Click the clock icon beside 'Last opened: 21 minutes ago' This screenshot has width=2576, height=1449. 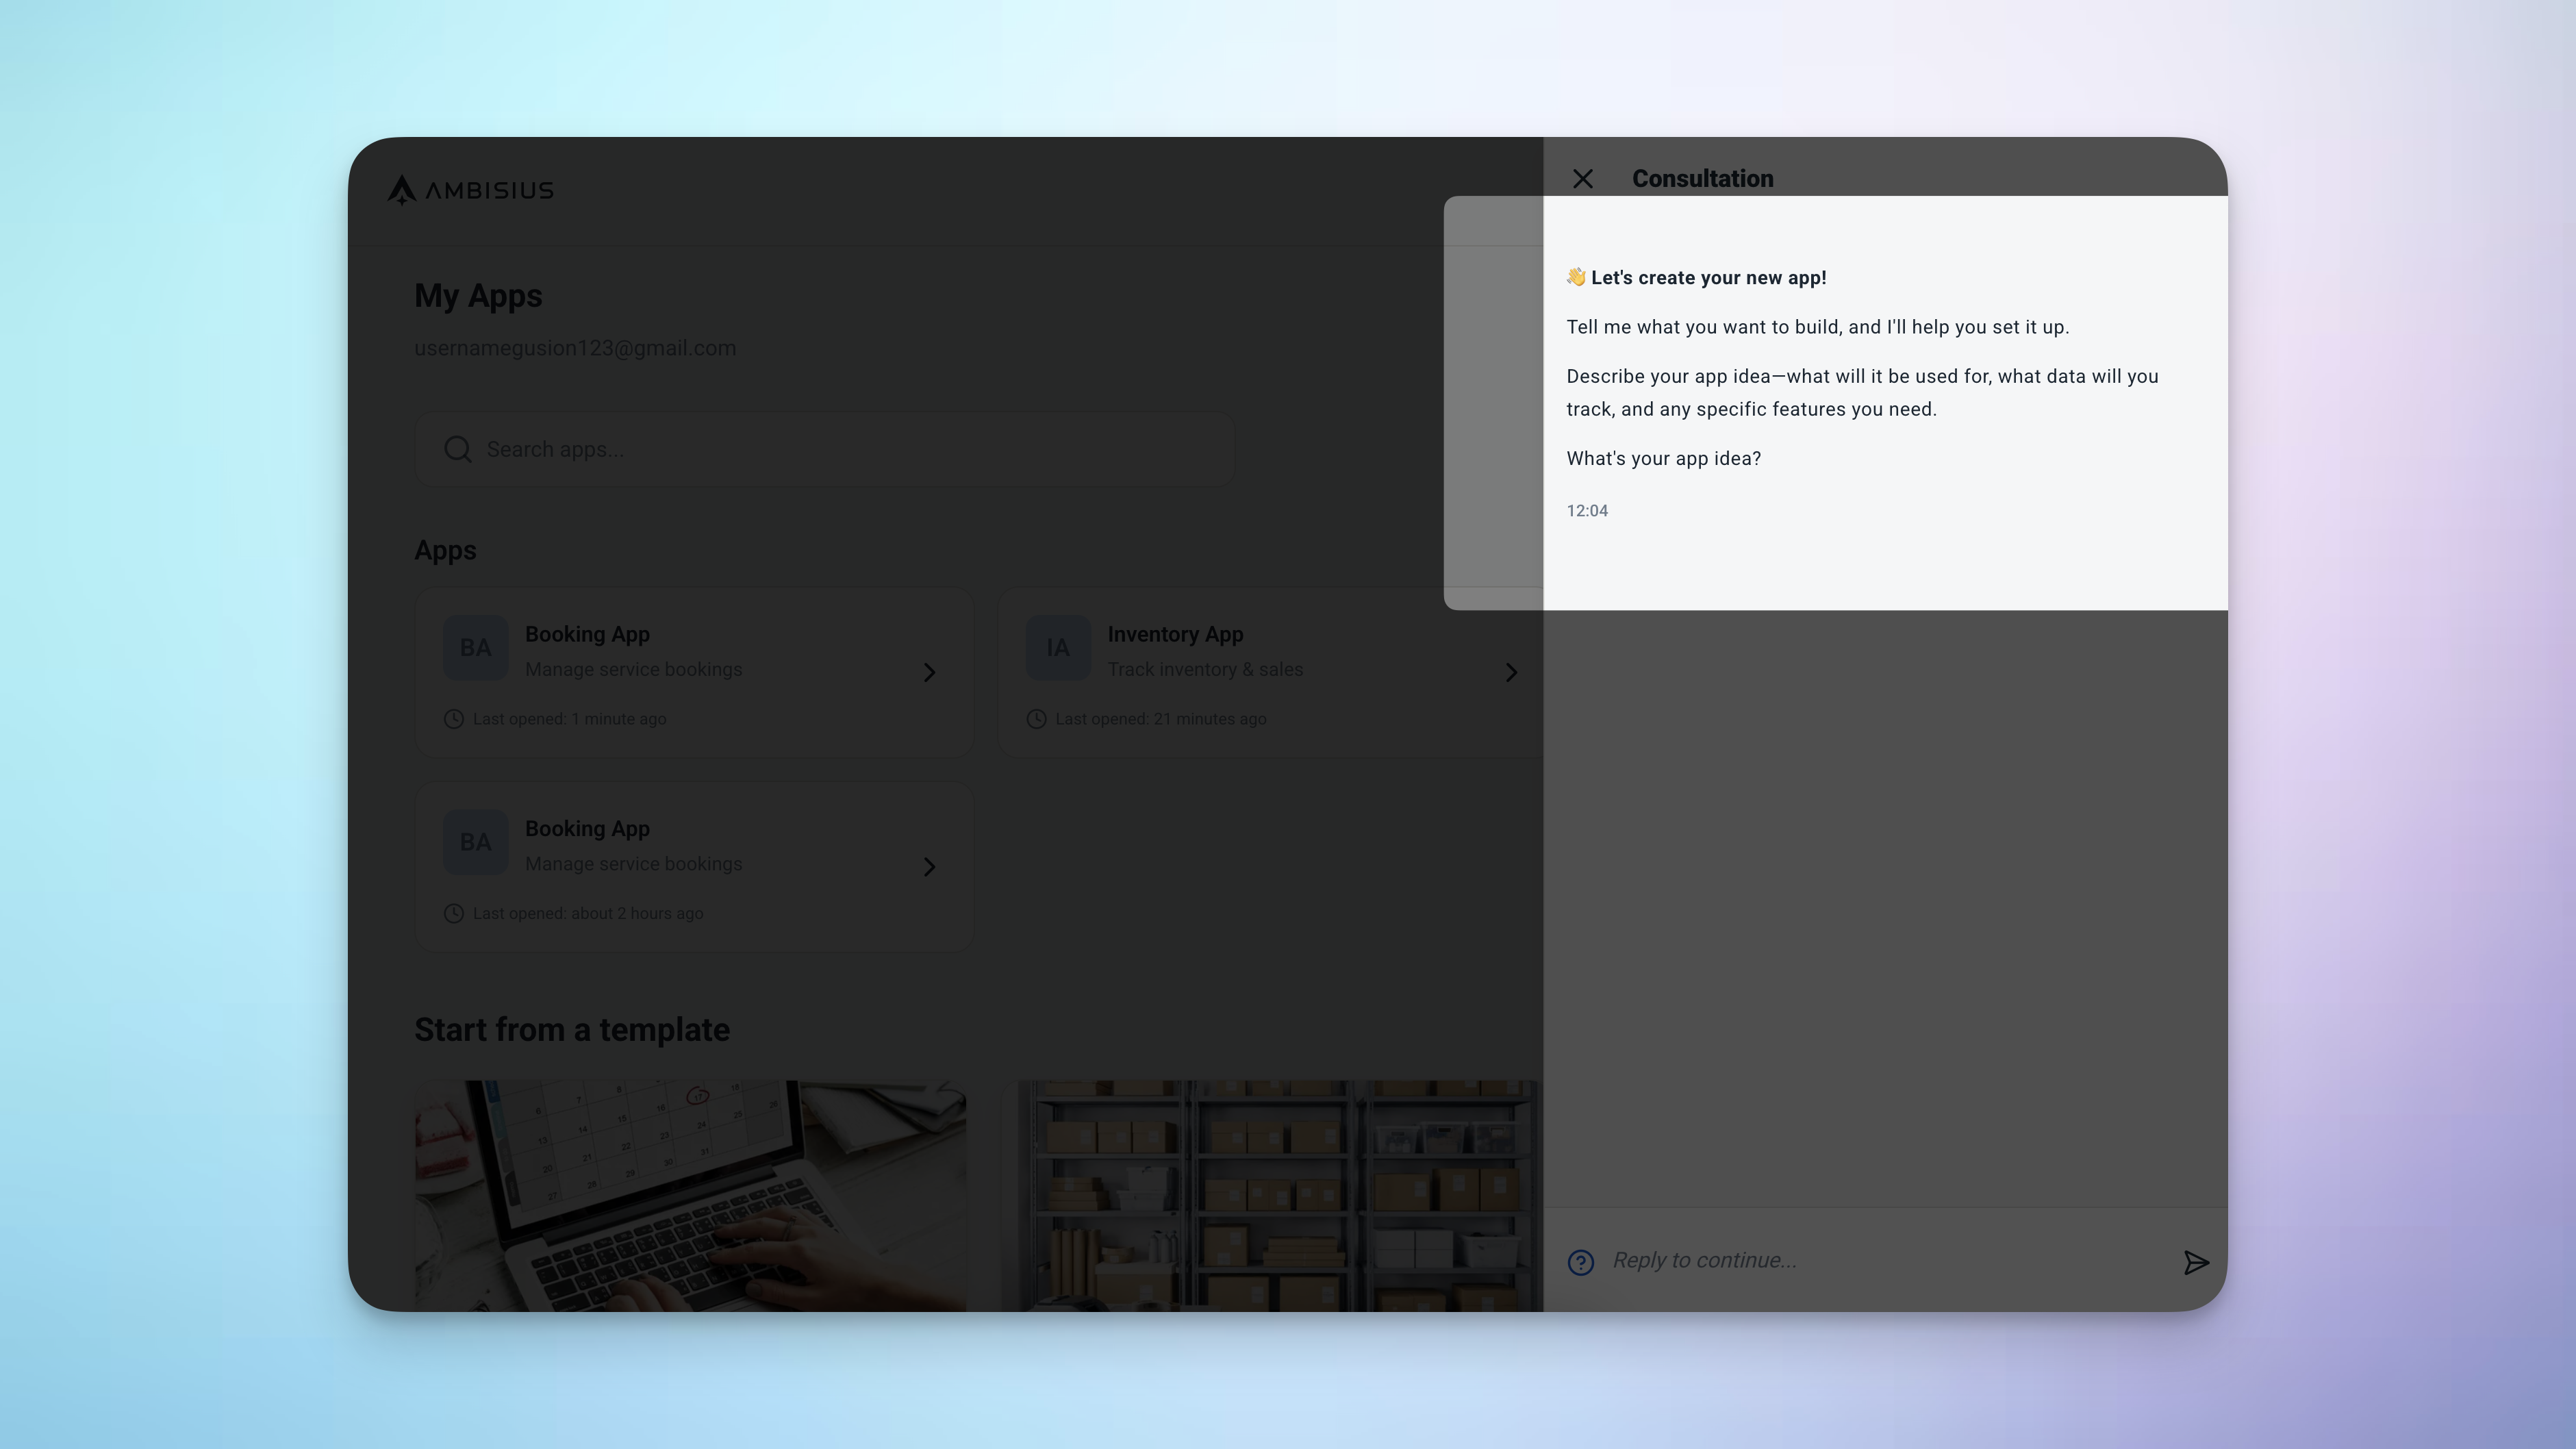[1036, 719]
